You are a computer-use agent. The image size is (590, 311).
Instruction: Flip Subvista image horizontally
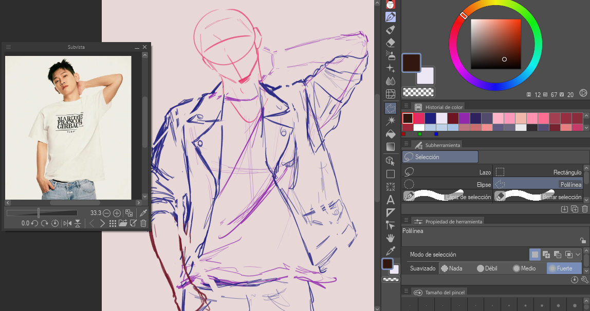[68, 223]
